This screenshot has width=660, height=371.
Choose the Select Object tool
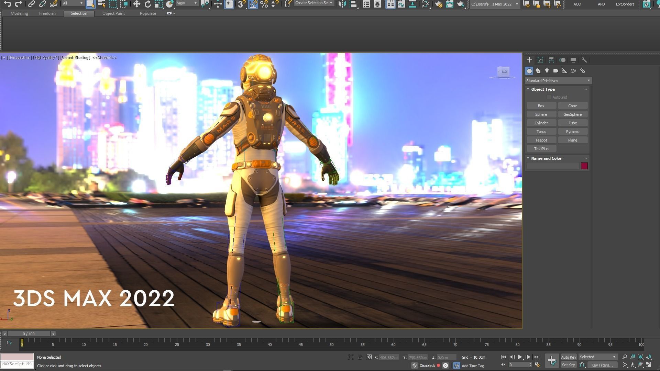(90, 4)
